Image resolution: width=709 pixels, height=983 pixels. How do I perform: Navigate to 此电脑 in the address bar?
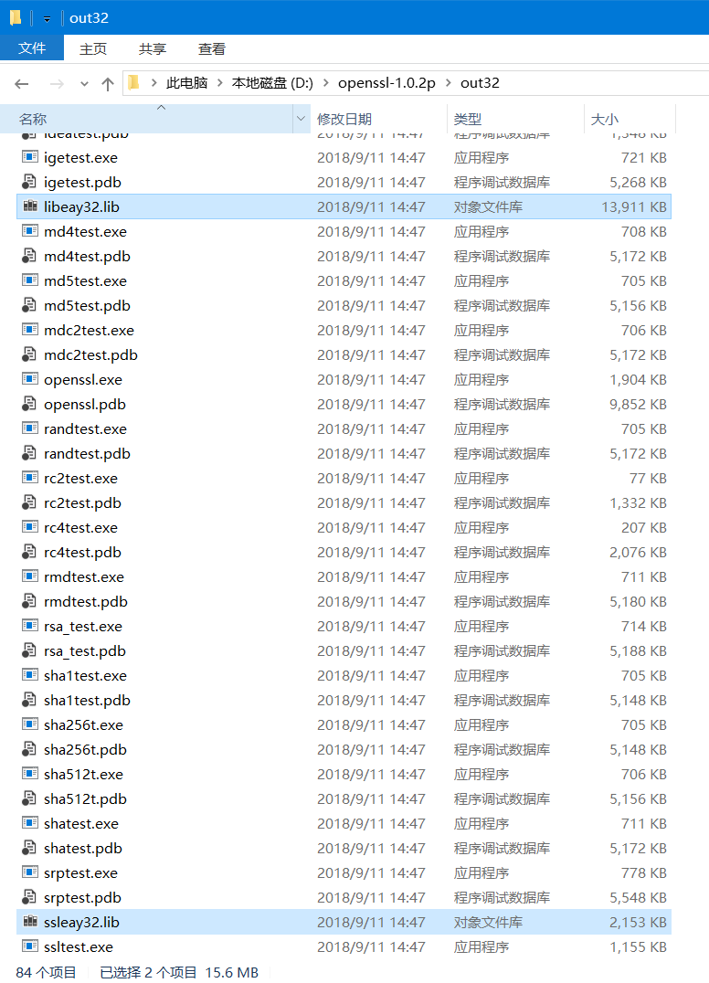pos(186,83)
